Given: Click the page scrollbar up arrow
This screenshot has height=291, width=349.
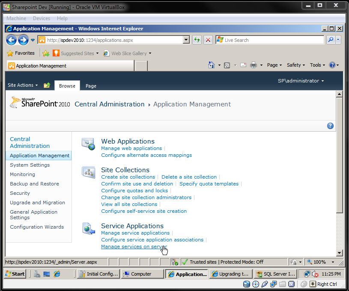Looking at the screenshot, I should [x=339, y=94].
